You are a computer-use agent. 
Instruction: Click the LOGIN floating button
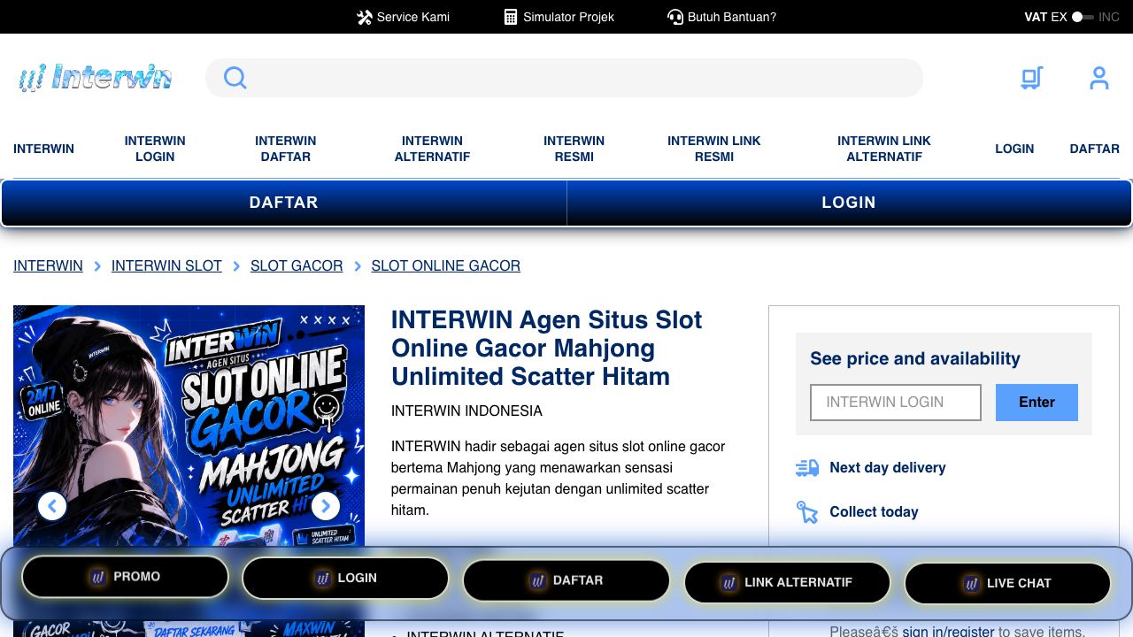tap(345, 579)
